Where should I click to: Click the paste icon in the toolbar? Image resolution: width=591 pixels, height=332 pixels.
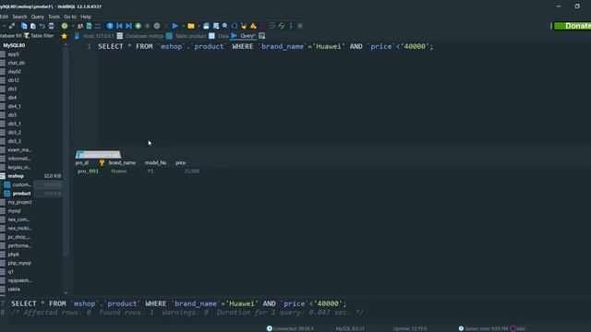click(x=33, y=26)
